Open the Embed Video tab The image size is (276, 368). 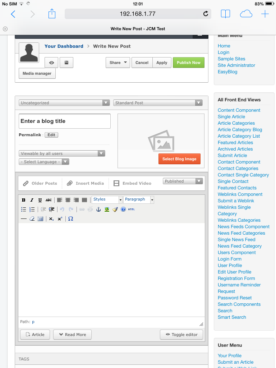click(x=132, y=183)
